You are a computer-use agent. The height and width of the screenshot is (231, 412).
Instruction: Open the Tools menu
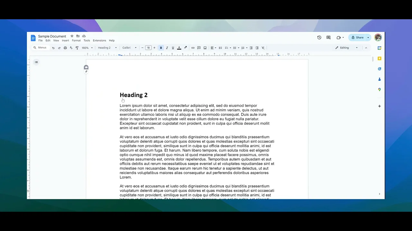(87, 40)
